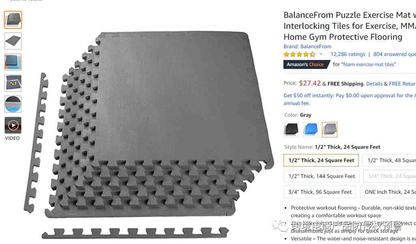This screenshot has height=244, width=416.
Task: Select 3/4" Thick, 96 Square Feet style
Action: point(320,192)
